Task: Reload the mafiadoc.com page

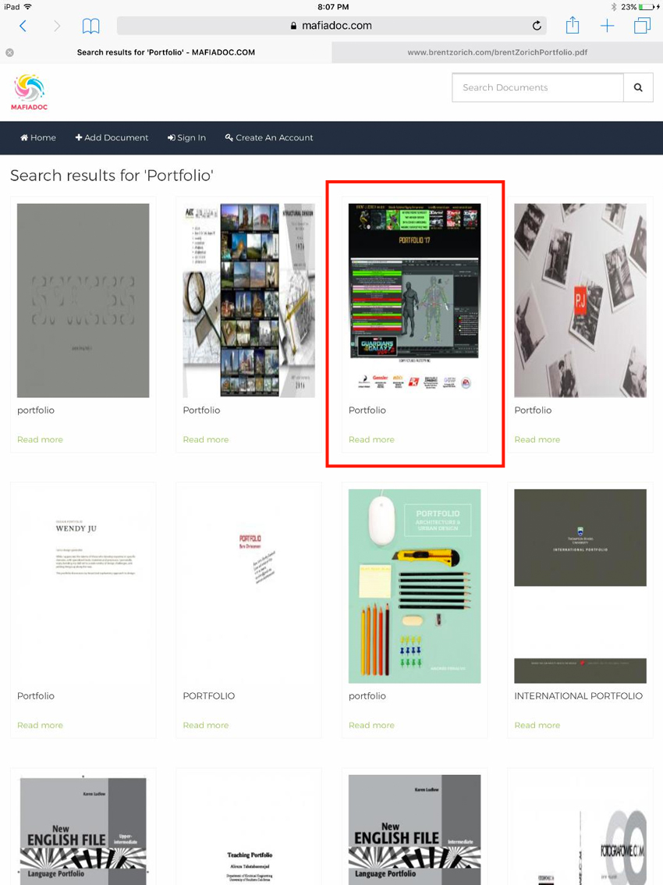Action: (x=537, y=26)
